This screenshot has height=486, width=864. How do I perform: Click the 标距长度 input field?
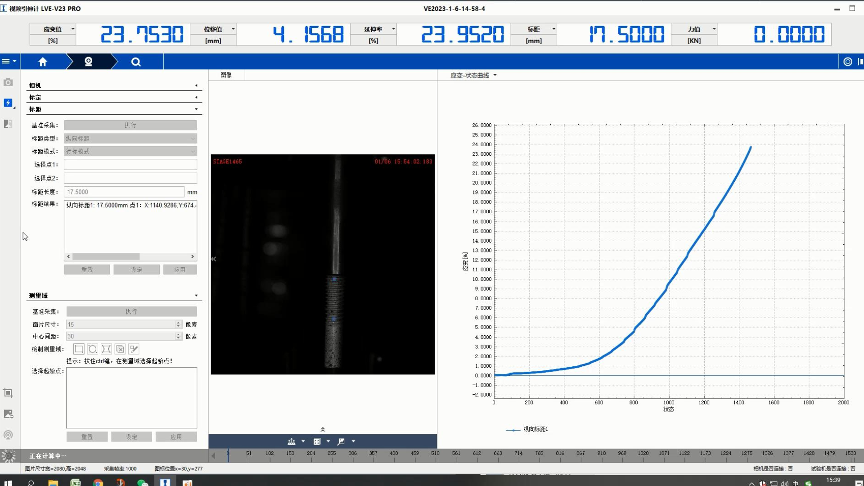click(124, 192)
